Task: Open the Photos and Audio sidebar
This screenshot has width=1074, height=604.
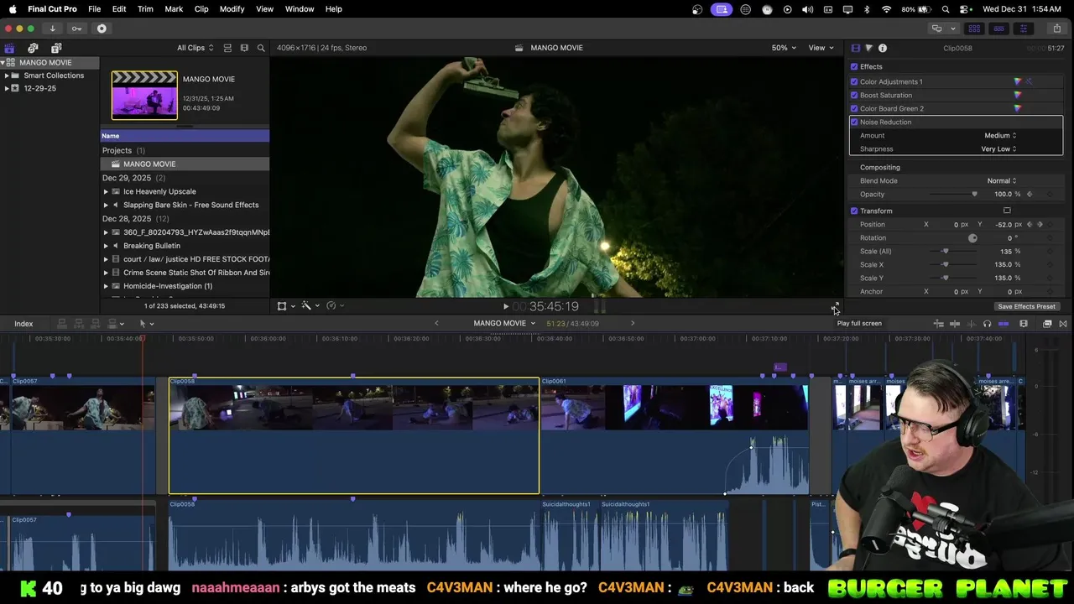Action: tap(33, 48)
